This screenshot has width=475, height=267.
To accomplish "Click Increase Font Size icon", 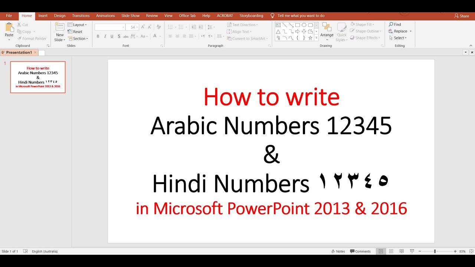I will 143,27.
